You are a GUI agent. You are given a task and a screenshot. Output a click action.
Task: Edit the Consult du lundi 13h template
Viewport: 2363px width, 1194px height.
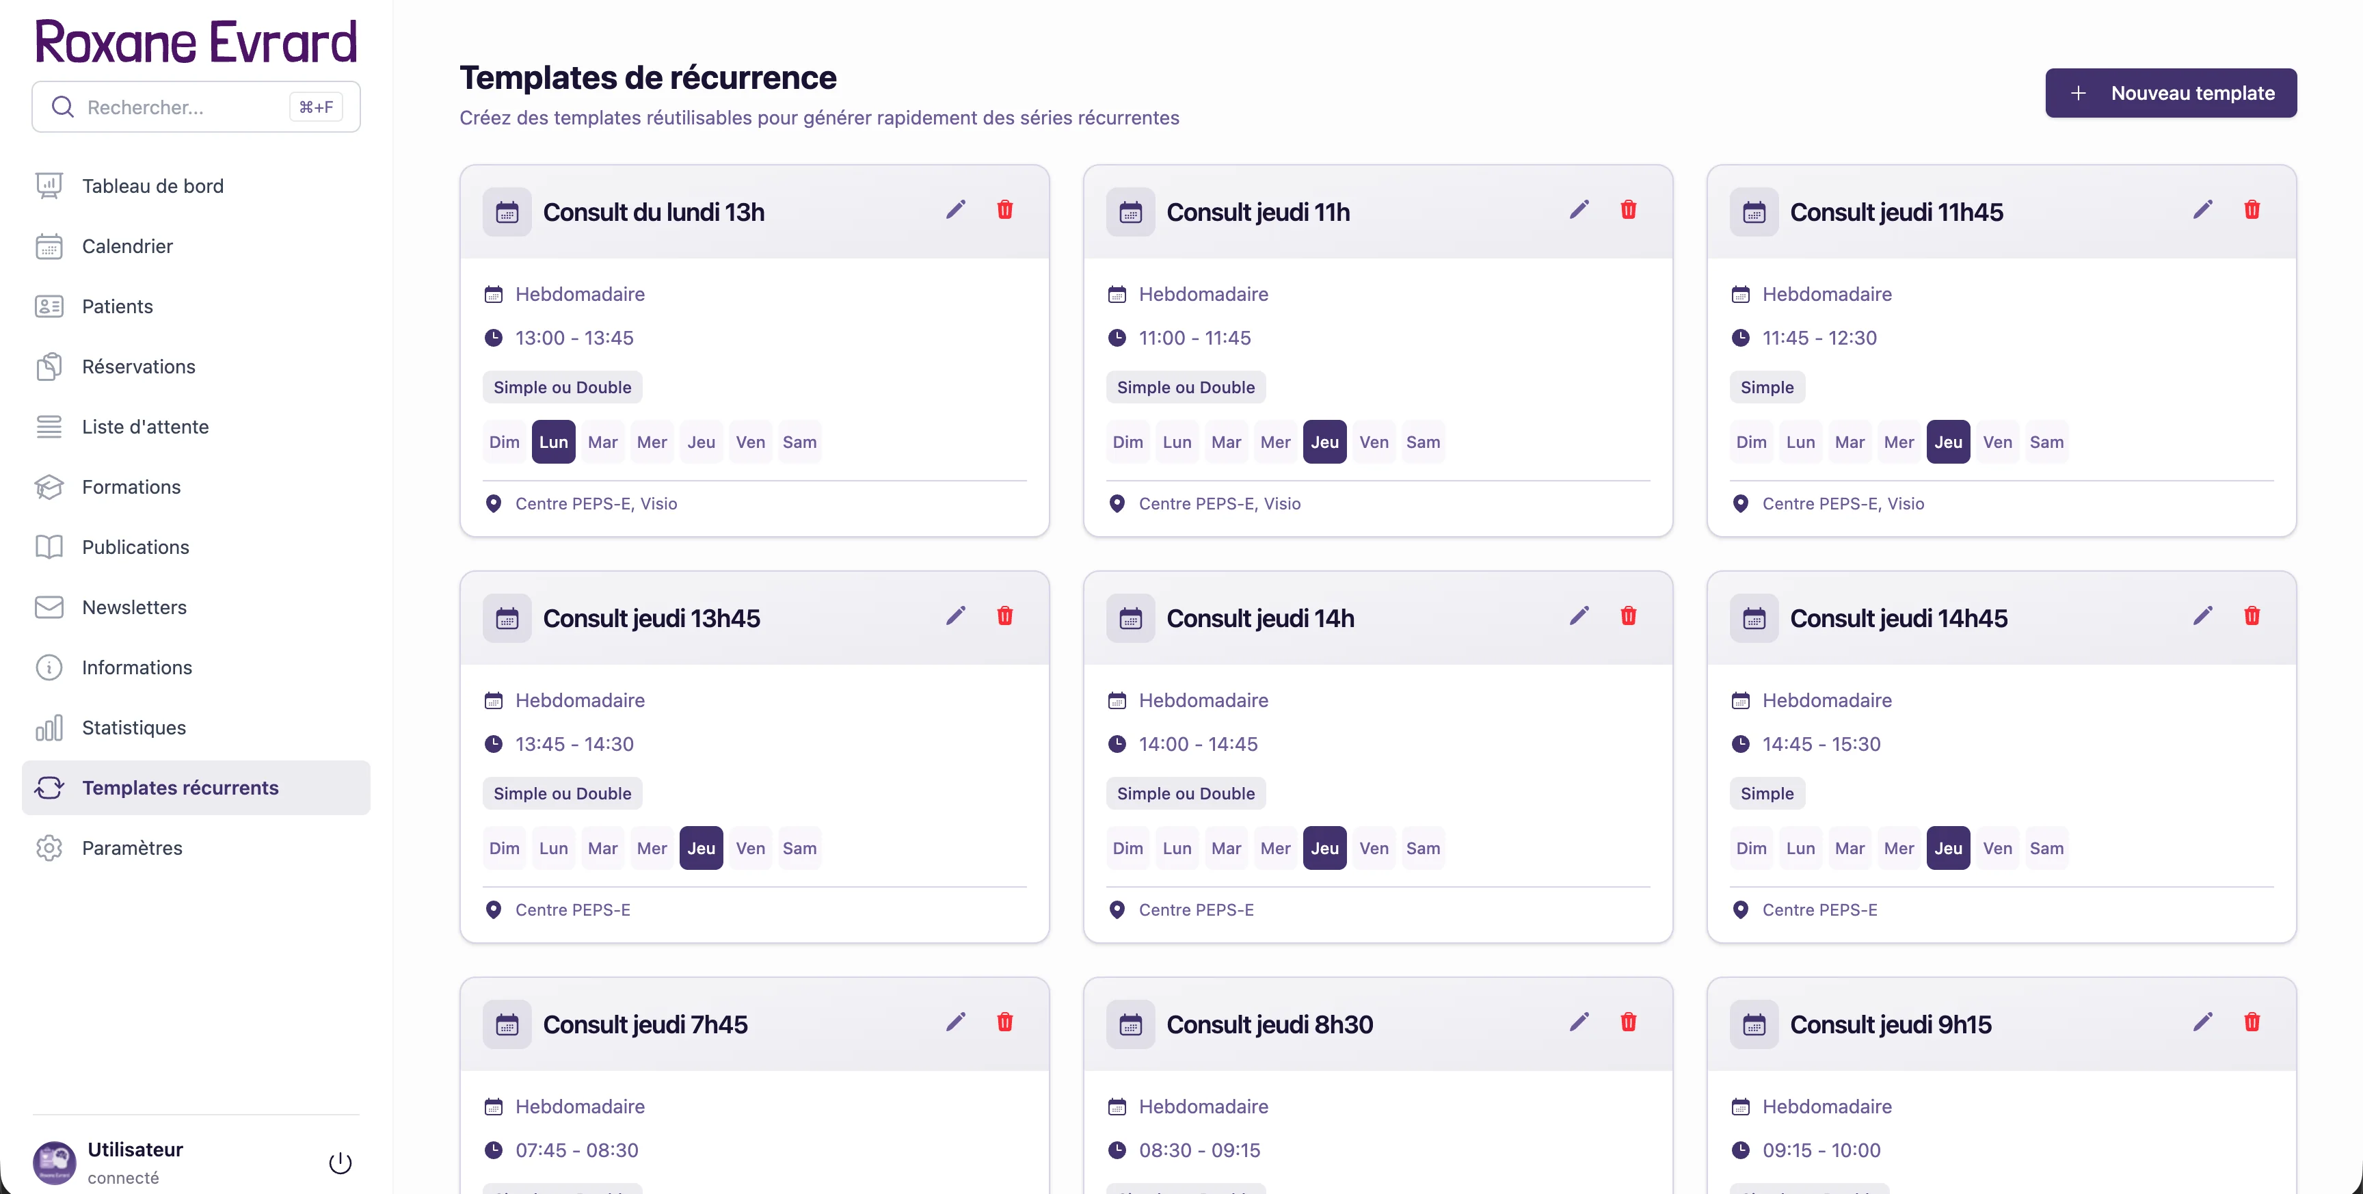click(x=955, y=210)
